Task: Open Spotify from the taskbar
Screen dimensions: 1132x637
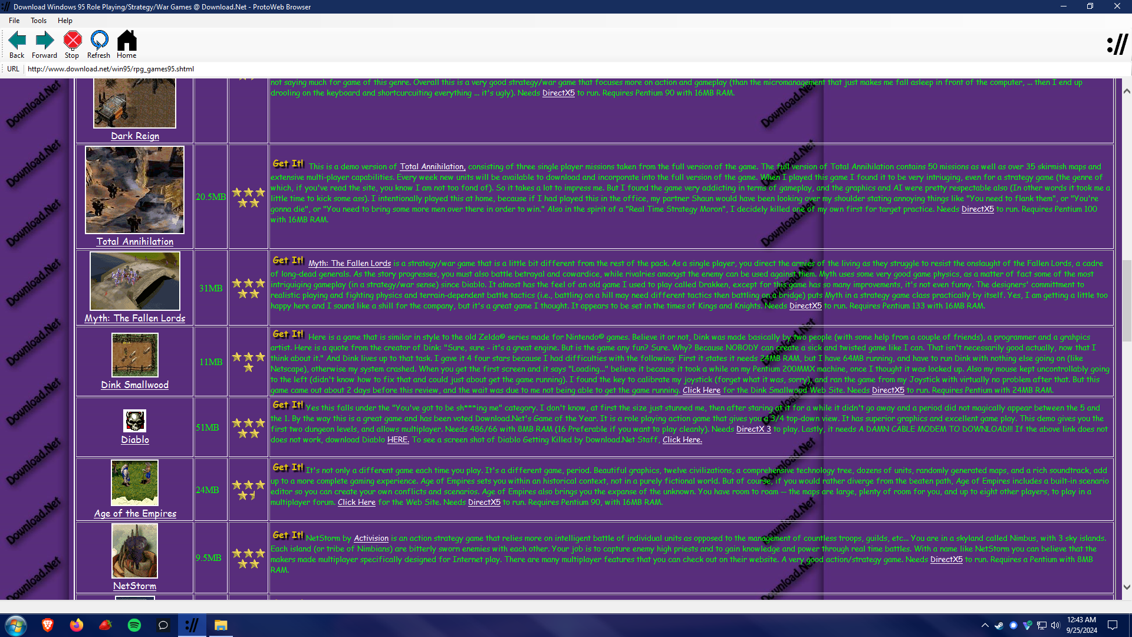Action: [134, 625]
